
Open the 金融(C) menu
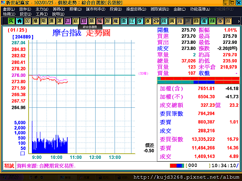179,9
